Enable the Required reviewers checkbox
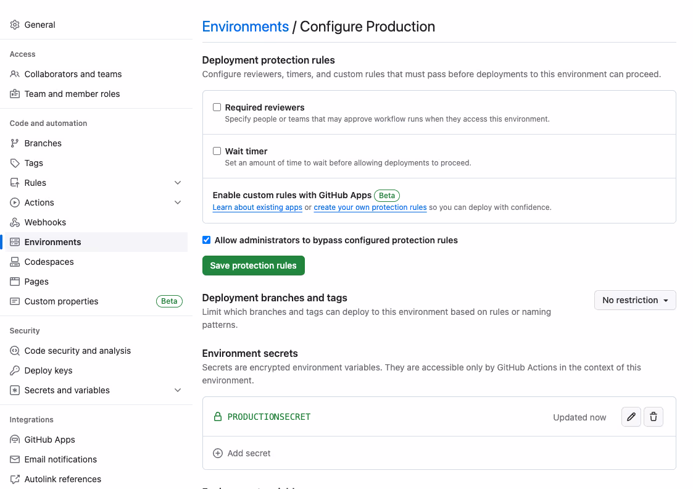The height and width of the screenshot is (489, 693). pyautogui.click(x=217, y=107)
